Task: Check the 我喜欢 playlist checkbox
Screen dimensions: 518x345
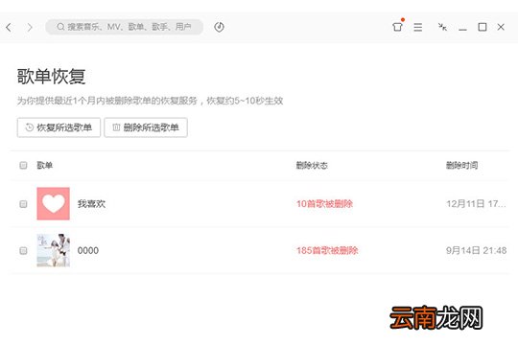Action: 23,204
